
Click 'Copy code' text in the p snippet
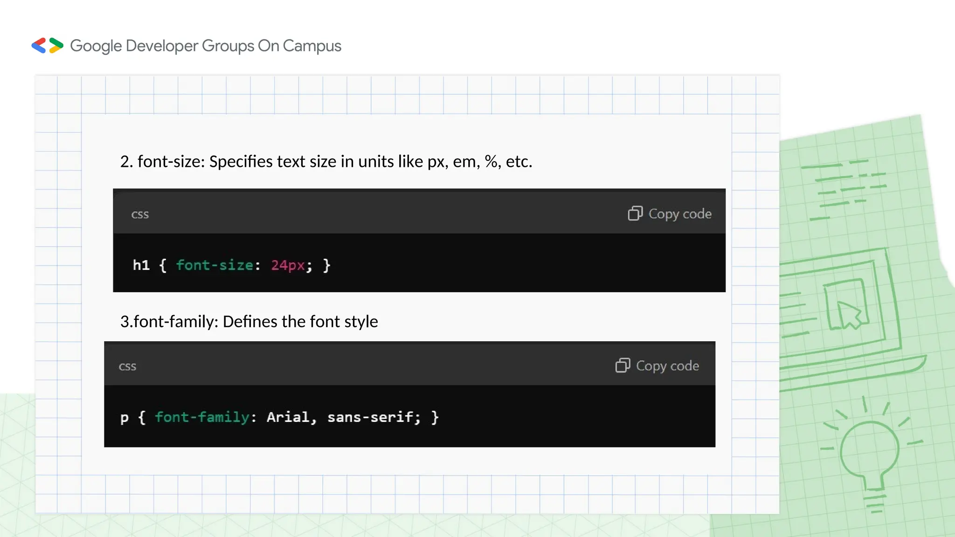point(667,366)
